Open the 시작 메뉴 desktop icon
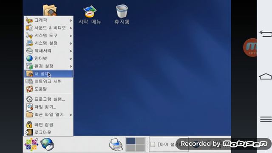This screenshot has width=272, height=153. 90,15
